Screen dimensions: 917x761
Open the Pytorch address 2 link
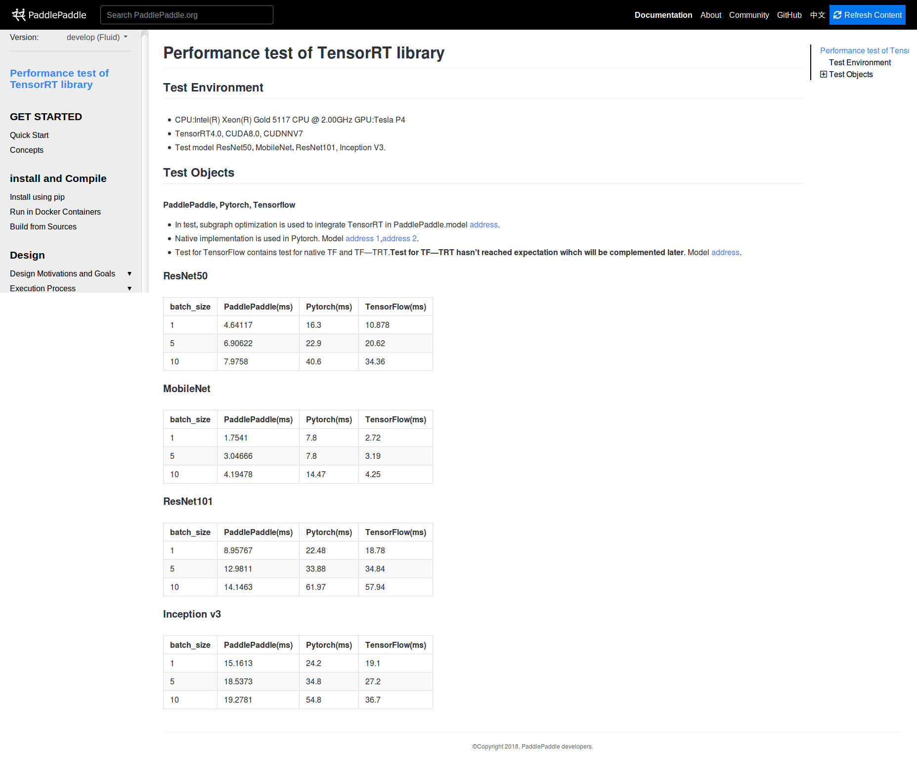point(399,238)
